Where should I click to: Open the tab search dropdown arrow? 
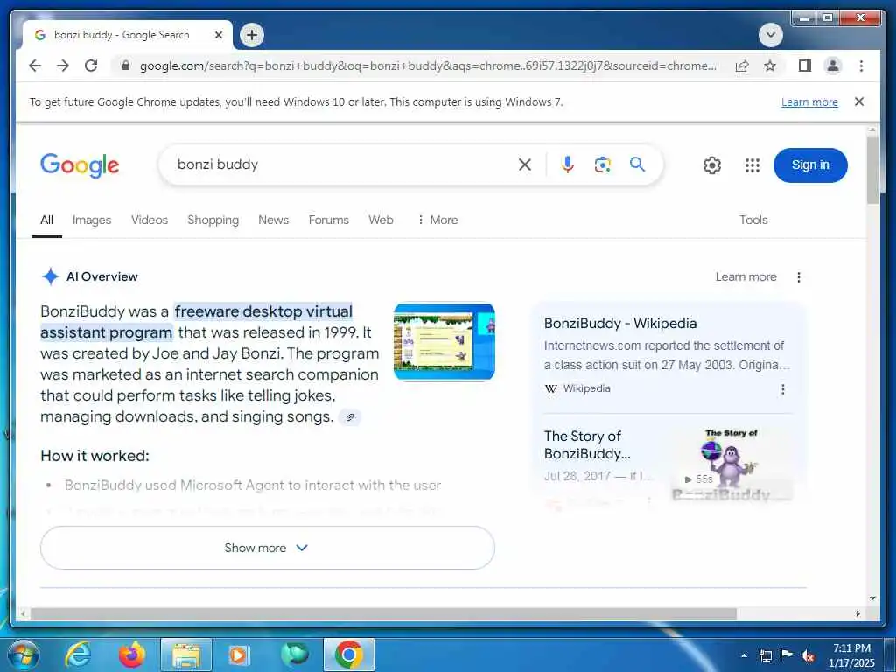coord(770,35)
